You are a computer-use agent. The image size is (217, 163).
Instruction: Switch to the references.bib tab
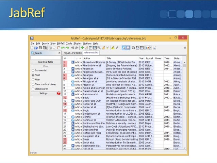pos(91,53)
